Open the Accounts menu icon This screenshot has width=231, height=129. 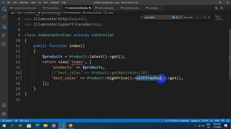pos(4,105)
